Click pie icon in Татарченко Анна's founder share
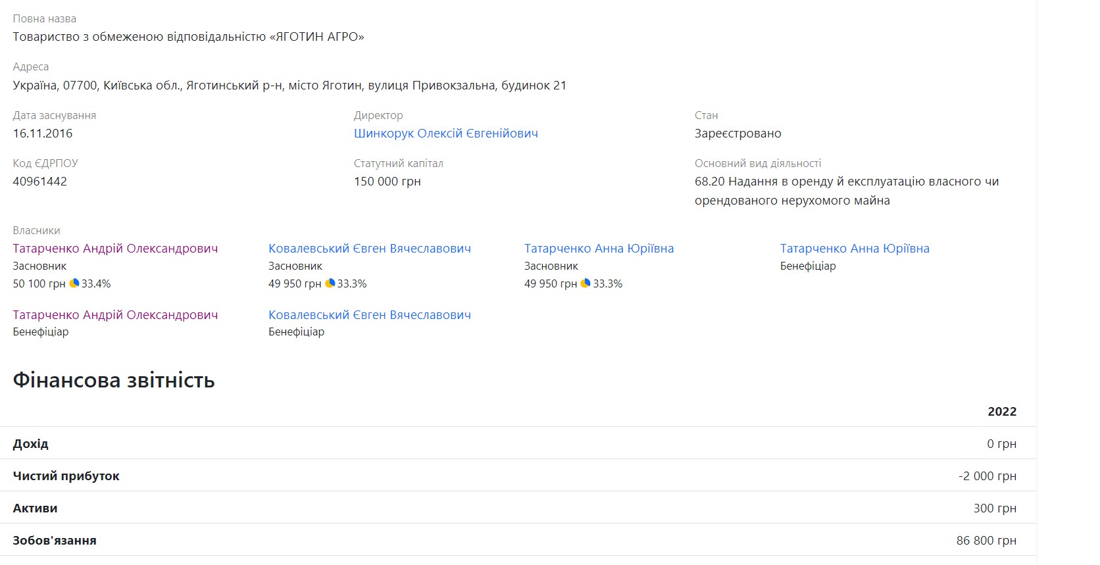1100x565 pixels. [x=586, y=283]
